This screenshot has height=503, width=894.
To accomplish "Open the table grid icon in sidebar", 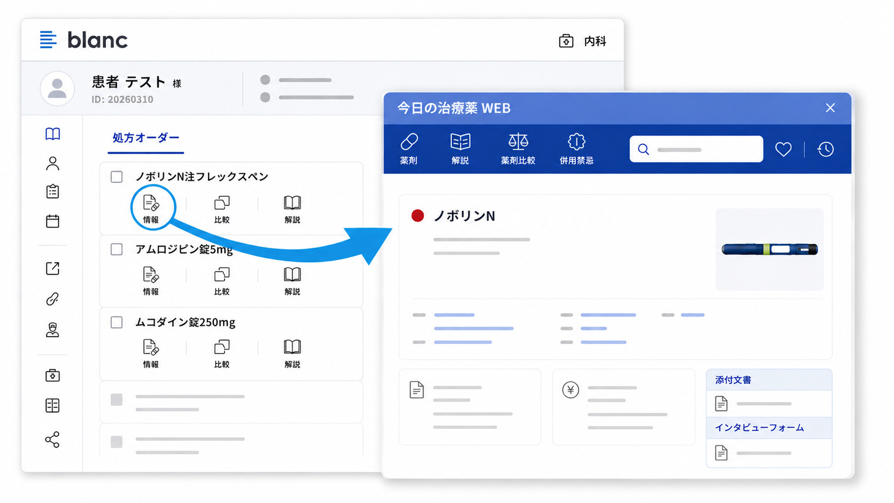I will pyautogui.click(x=52, y=406).
